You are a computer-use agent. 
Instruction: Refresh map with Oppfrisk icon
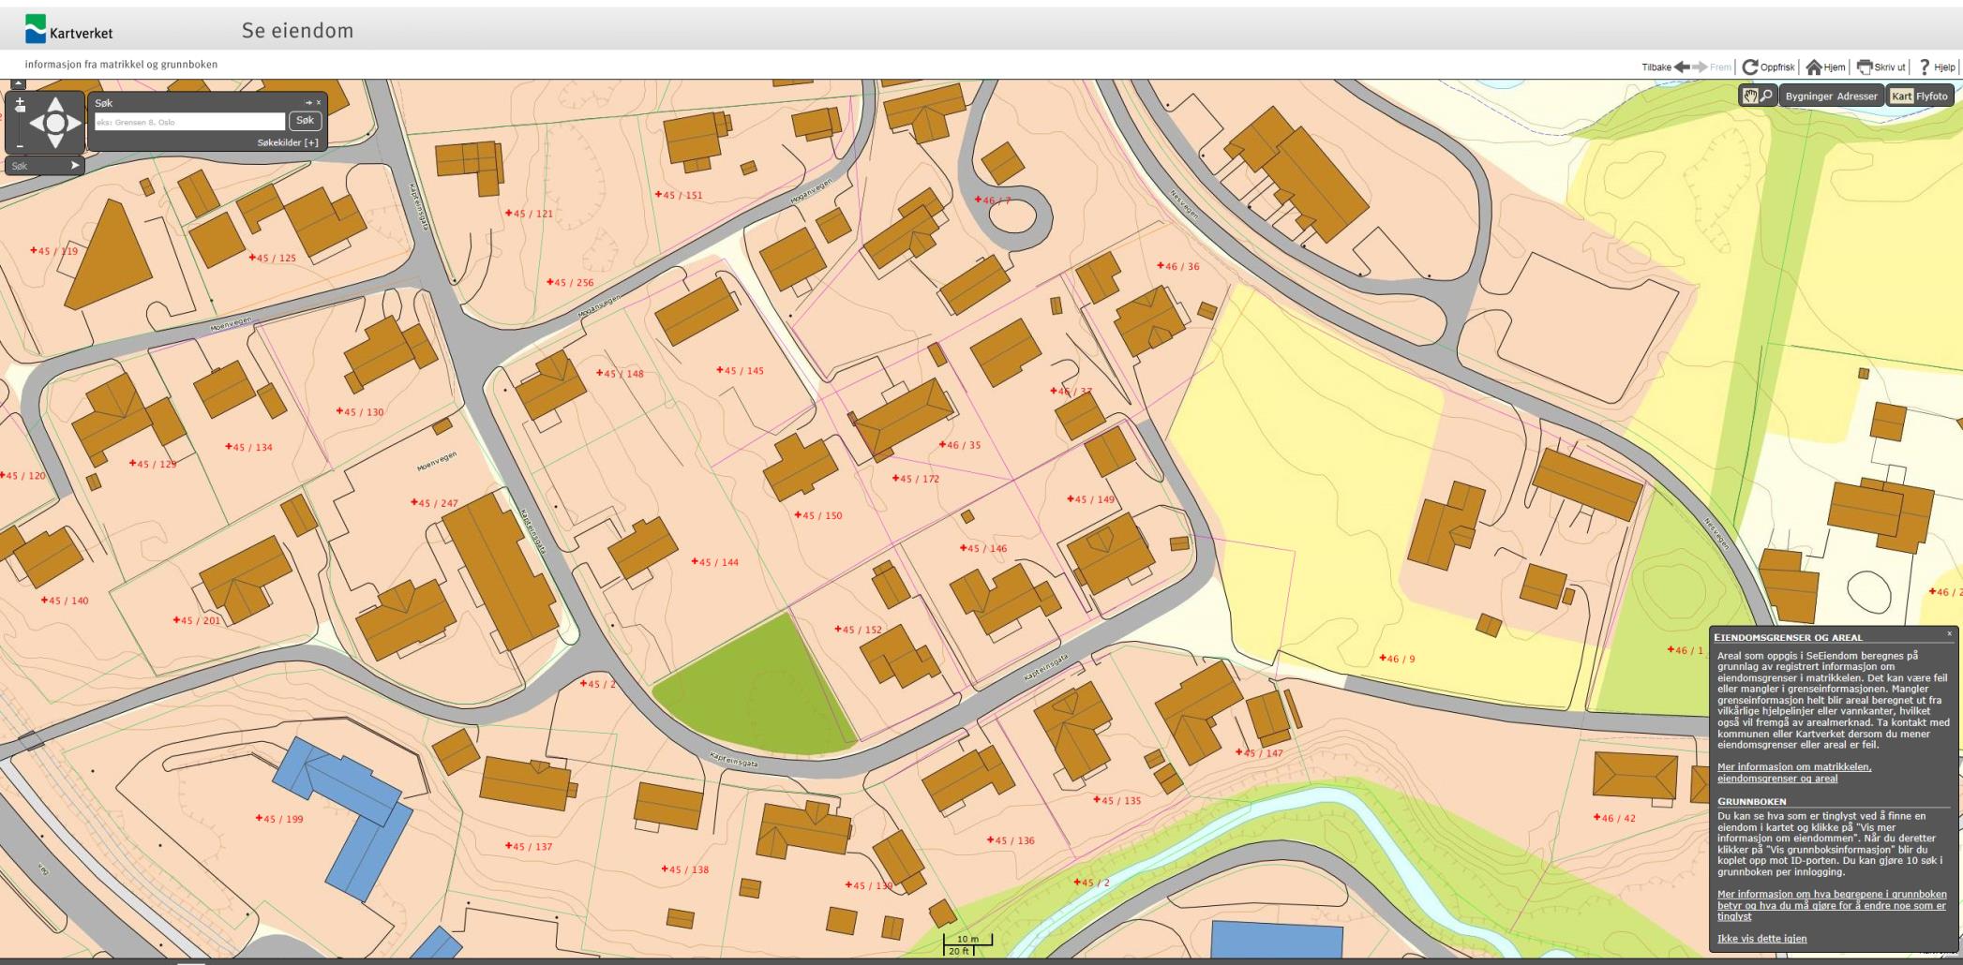1749,67
